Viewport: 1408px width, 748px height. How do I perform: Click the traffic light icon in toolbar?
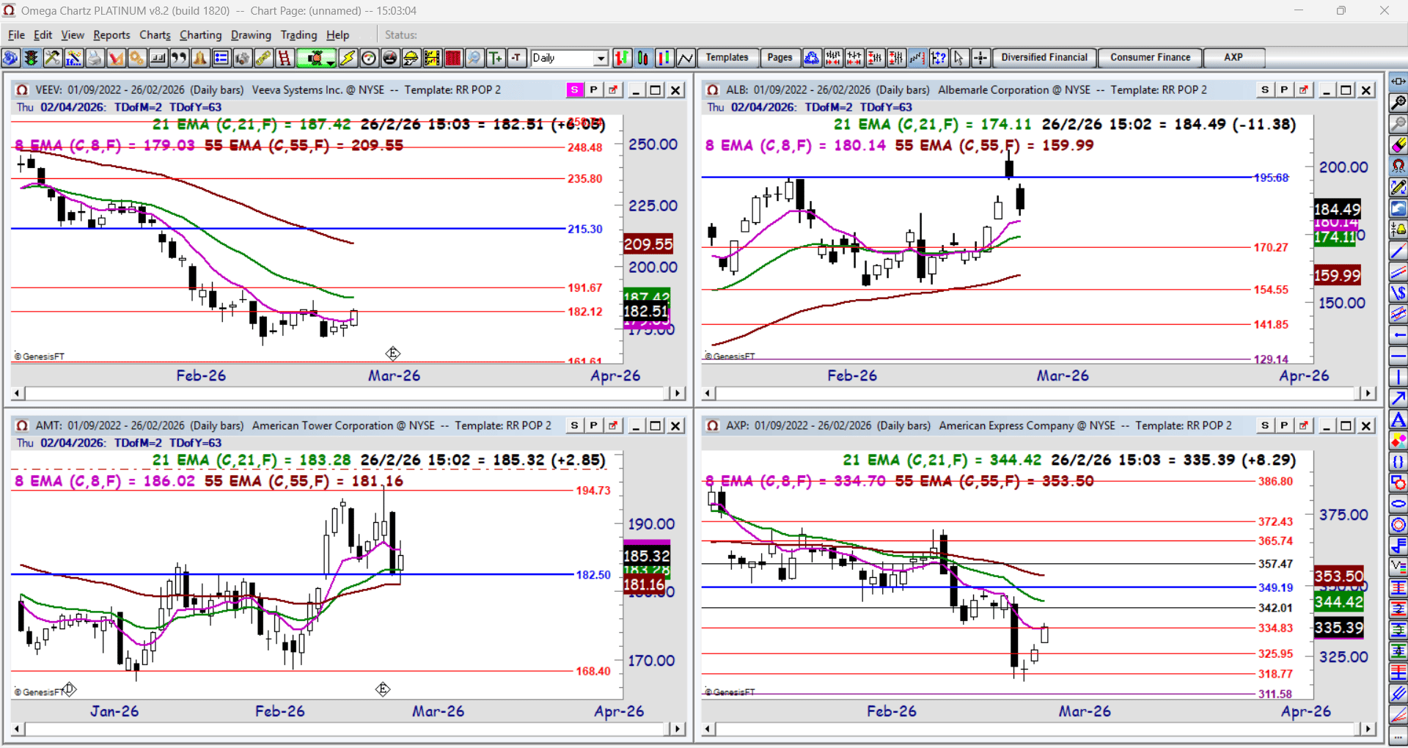pyautogui.click(x=31, y=58)
